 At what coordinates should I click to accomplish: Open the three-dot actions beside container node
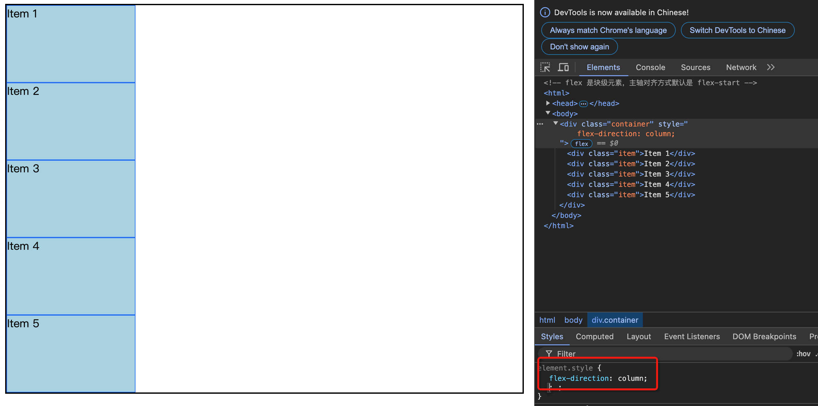point(540,124)
